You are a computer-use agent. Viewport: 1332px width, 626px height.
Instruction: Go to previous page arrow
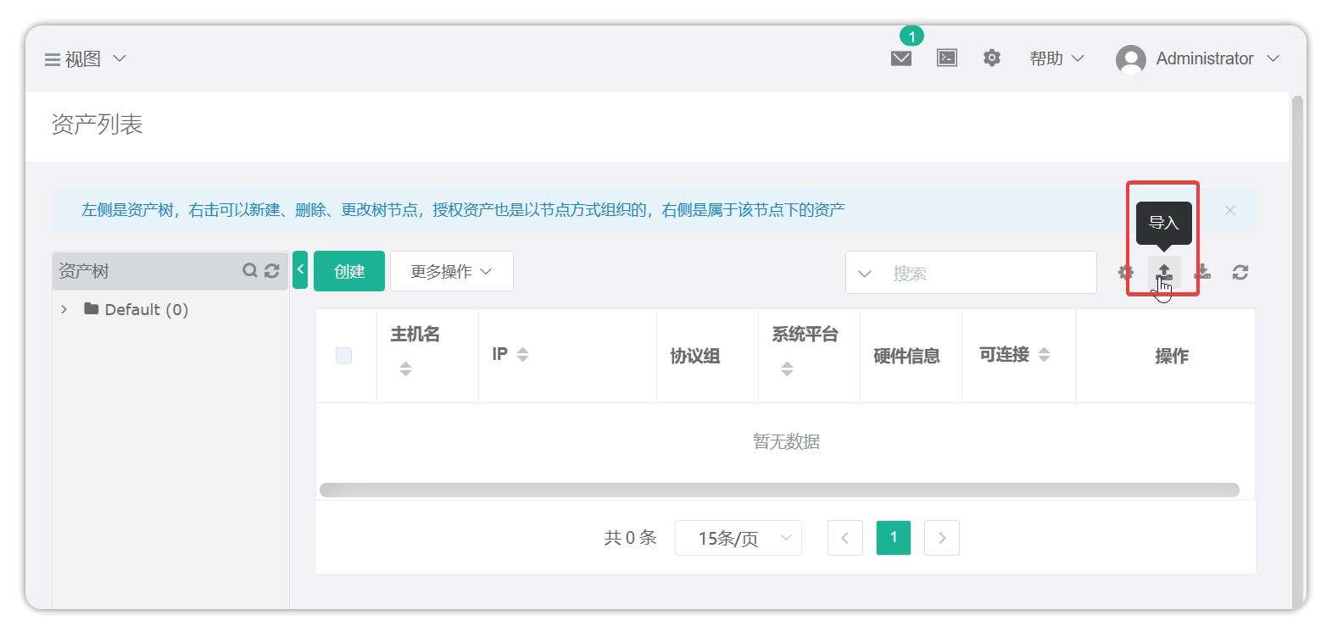click(844, 538)
